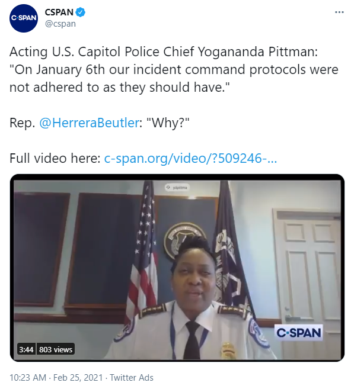Click the 803 views counter
This screenshot has height=389, width=351.
point(56,349)
